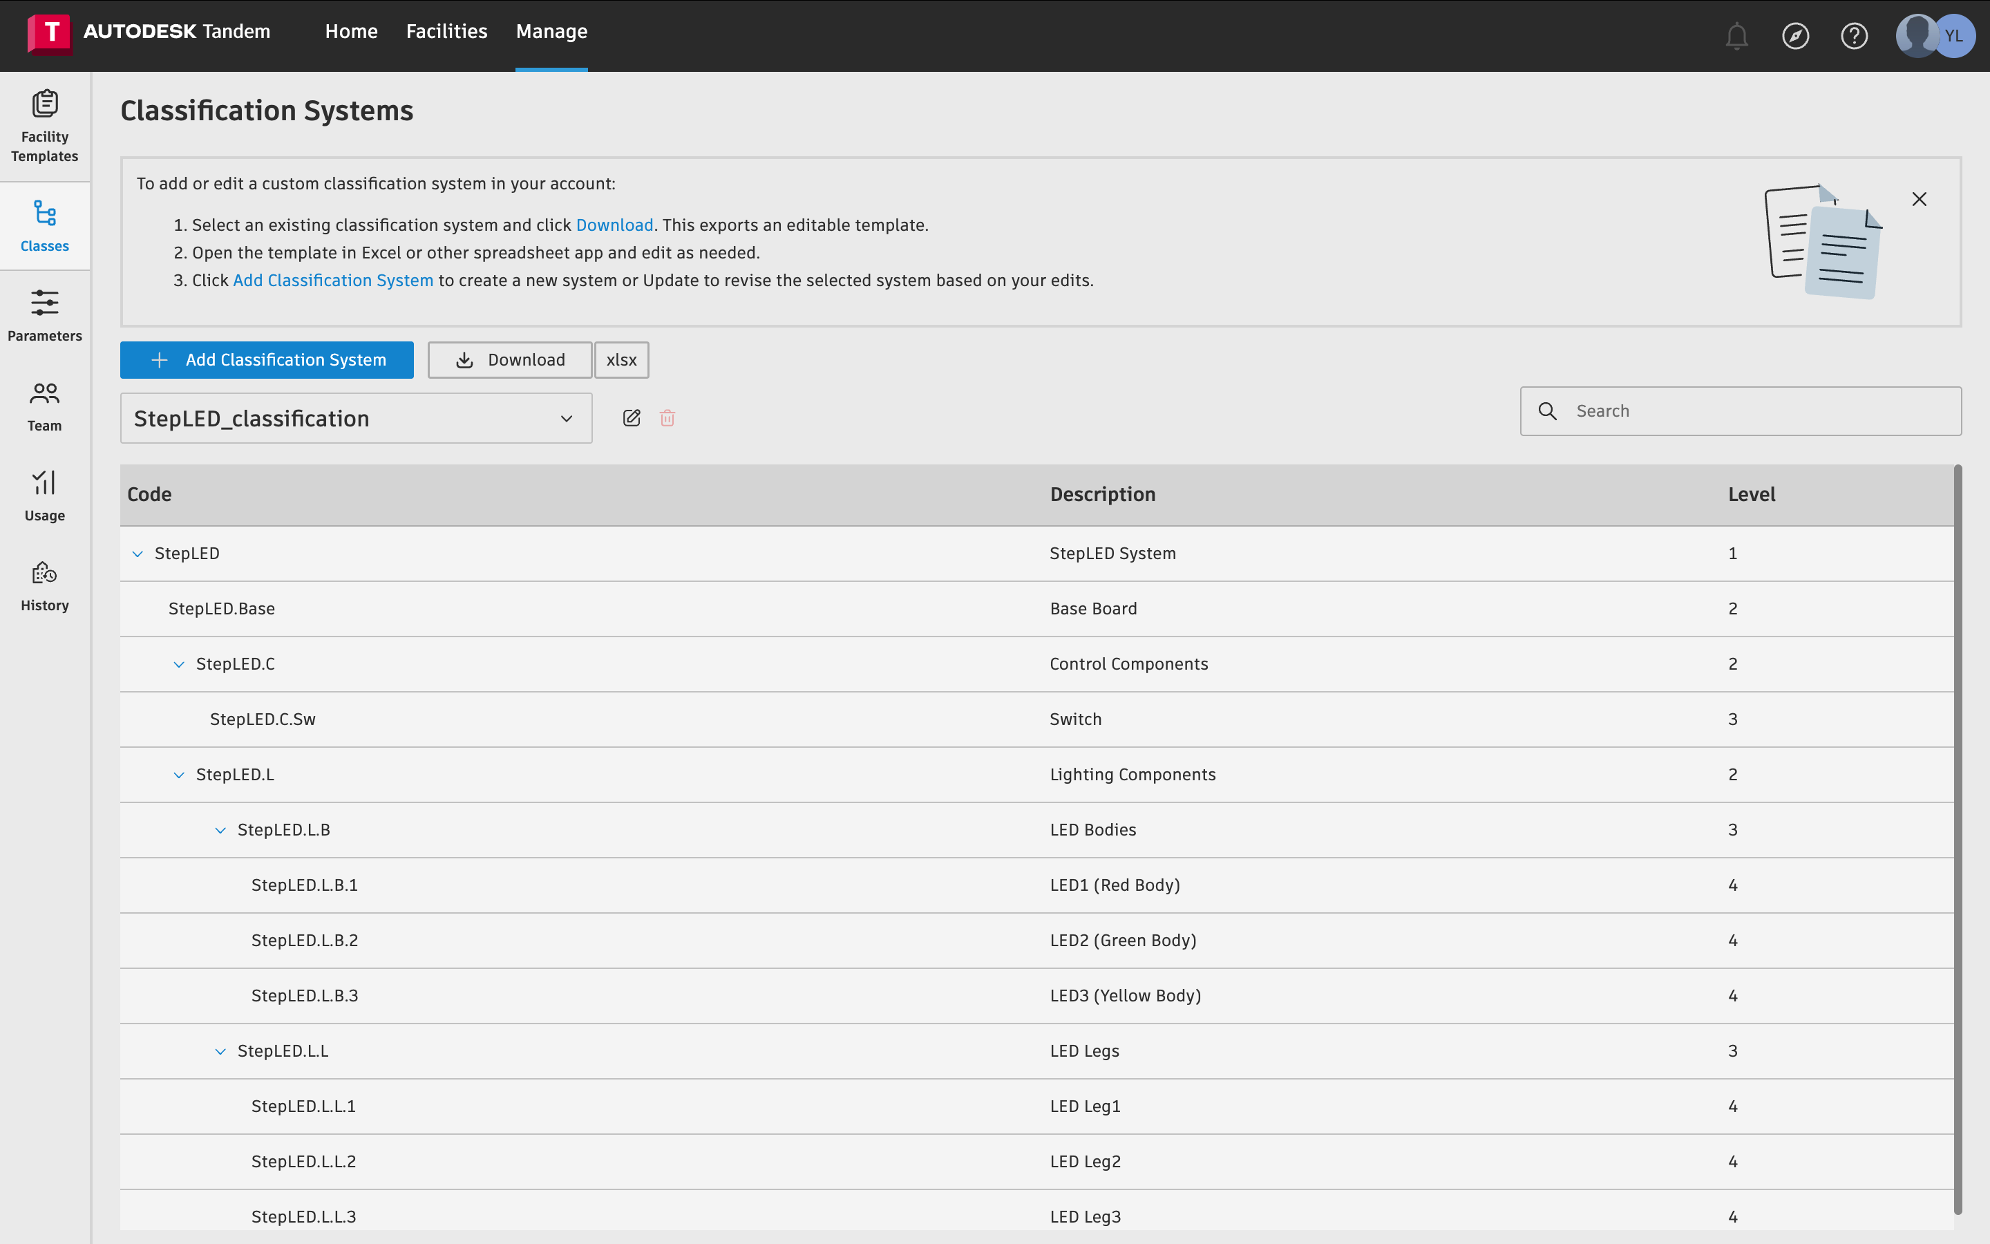This screenshot has height=1244, width=1990.
Task: Click the help question mark icon
Action: (1853, 36)
